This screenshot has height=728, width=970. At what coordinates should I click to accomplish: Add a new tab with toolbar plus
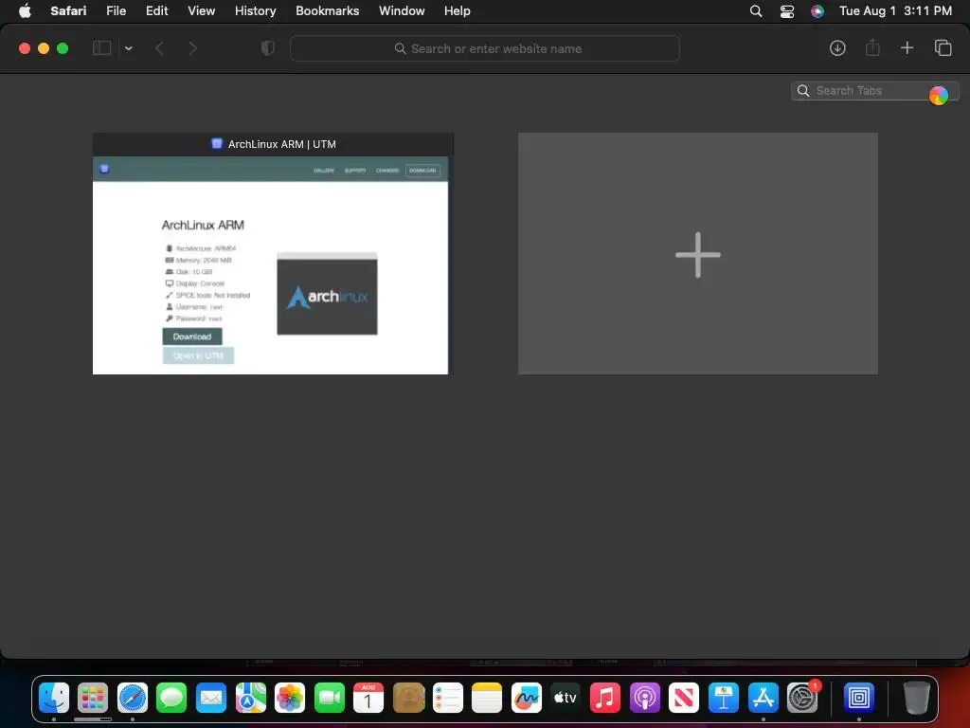tap(907, 47)
